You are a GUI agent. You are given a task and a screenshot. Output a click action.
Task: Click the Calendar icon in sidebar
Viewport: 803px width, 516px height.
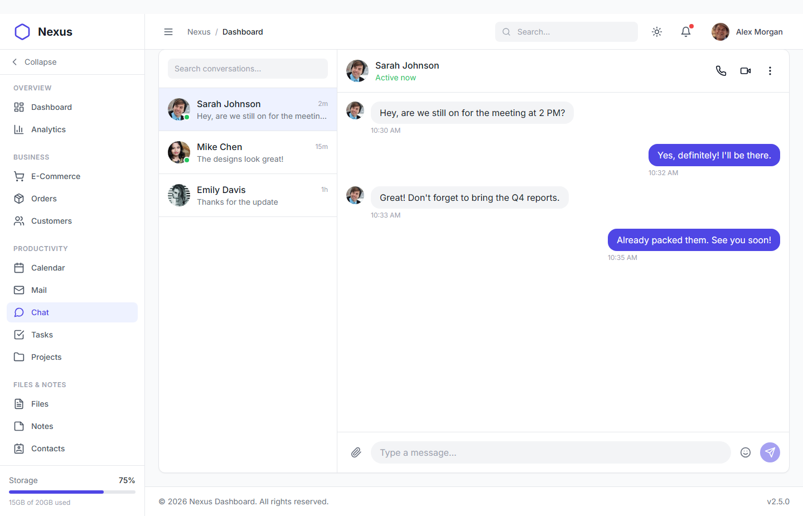click(x=19, y=268)
